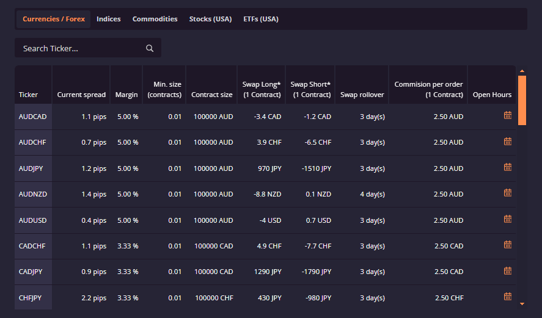Open the CADCHF trading hours calendar icon
Screen dimensions: 542x318
point(507,245)
